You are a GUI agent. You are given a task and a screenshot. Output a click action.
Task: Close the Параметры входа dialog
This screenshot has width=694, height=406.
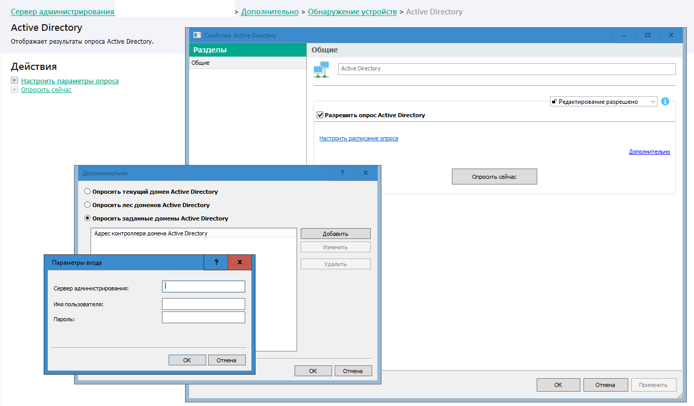pyautogui.click(x=240, y=262)
